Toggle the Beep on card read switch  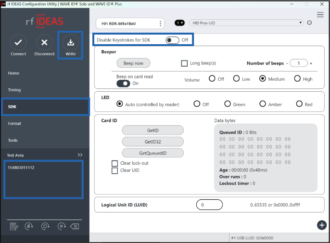click(x=123, y=84)
